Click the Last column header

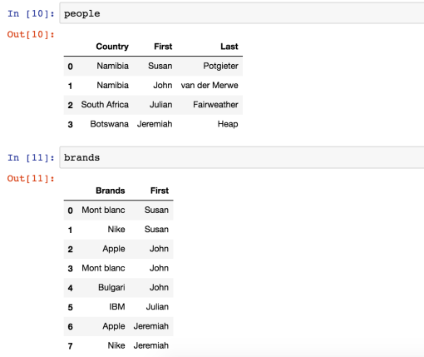[229, 47]
